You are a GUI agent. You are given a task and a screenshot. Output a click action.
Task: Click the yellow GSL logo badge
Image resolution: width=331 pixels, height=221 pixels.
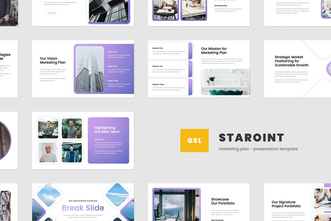pos(194,140)
